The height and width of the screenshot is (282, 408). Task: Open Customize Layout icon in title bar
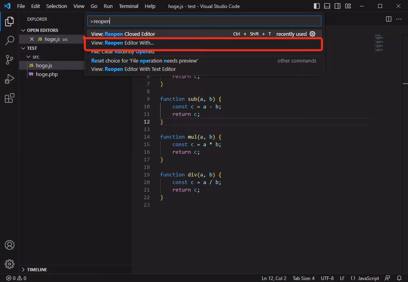click(x=348, y=6)
